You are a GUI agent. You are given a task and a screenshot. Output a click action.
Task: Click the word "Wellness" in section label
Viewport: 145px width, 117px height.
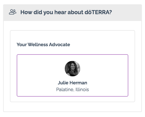click(38, 45)
